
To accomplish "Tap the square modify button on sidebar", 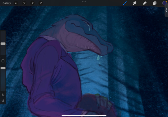I will pyautogui.click(x=3, y=61).
